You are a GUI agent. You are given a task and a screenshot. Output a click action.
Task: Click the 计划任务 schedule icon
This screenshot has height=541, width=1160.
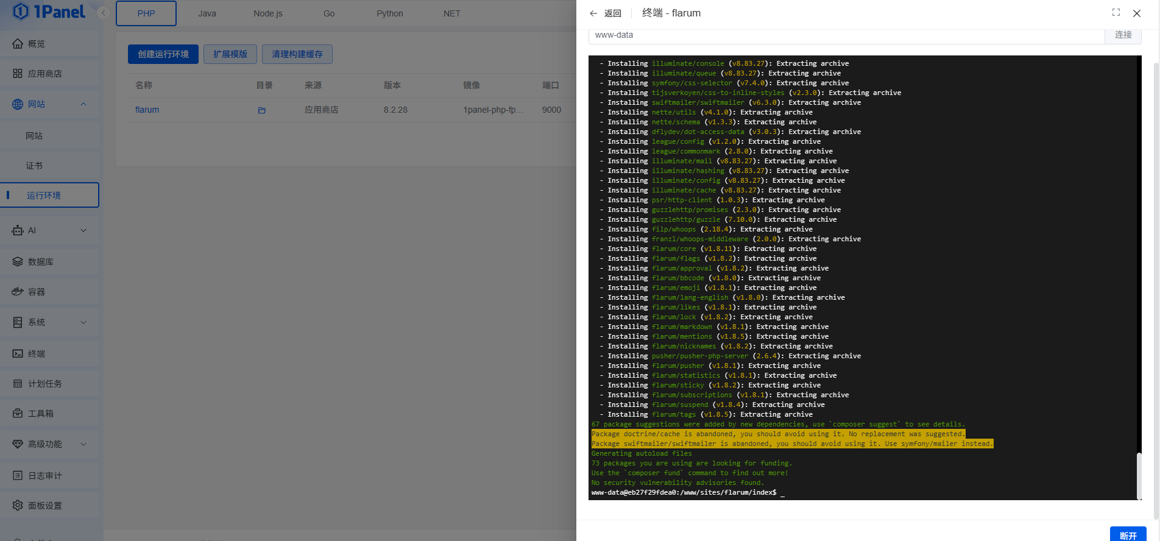click(x=18, y=384)
